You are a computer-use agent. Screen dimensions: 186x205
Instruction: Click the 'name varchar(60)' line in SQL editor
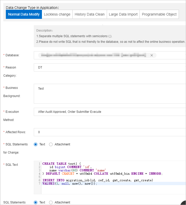[x=77, y=170]
